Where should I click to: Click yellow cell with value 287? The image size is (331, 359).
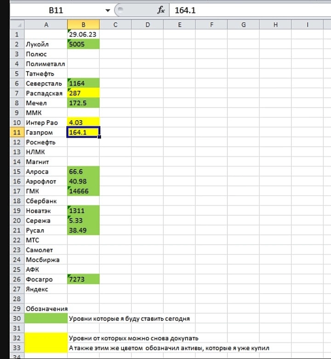click(83, 93)
